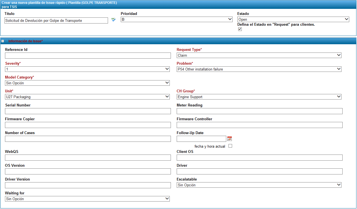Enable the fecha y hora actual checkbox
Image resolution: width=357 pixels, height=209 pixels.
[x=230, y=146]
